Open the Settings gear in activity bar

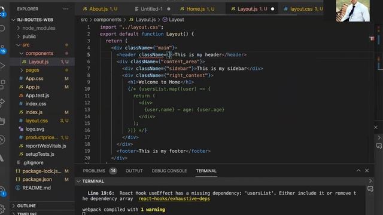[x=2, y=208]
